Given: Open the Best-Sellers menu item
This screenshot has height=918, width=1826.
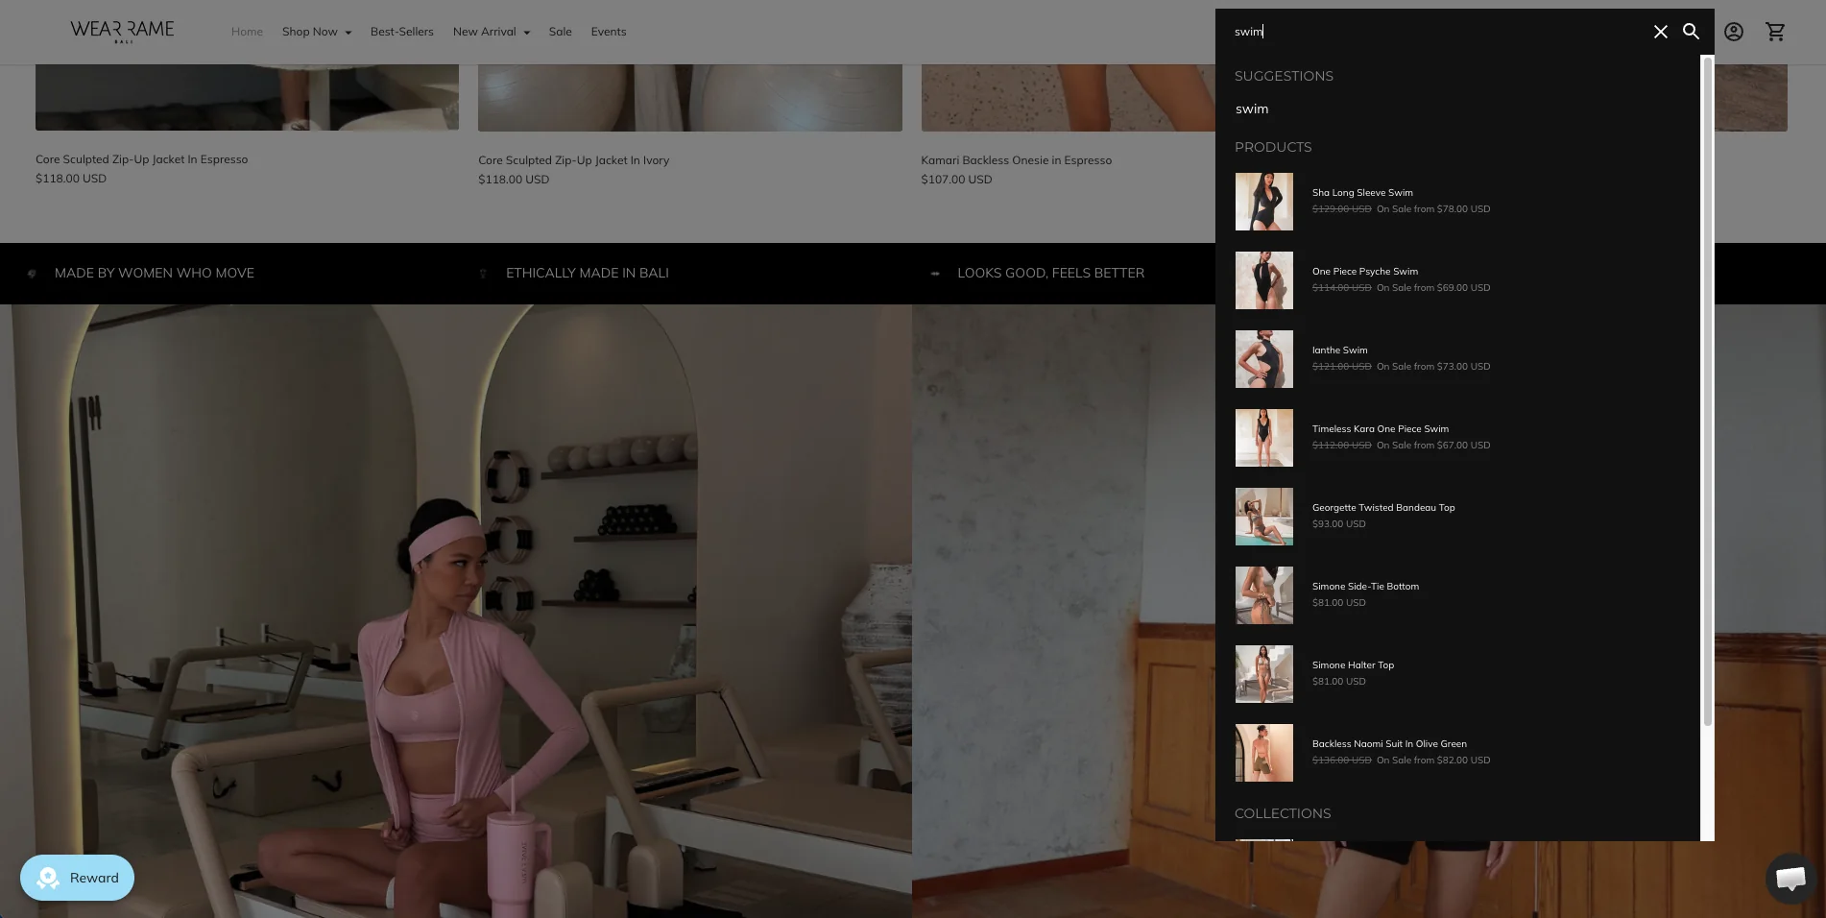Looking at the screenshot, I should point(402,32).
